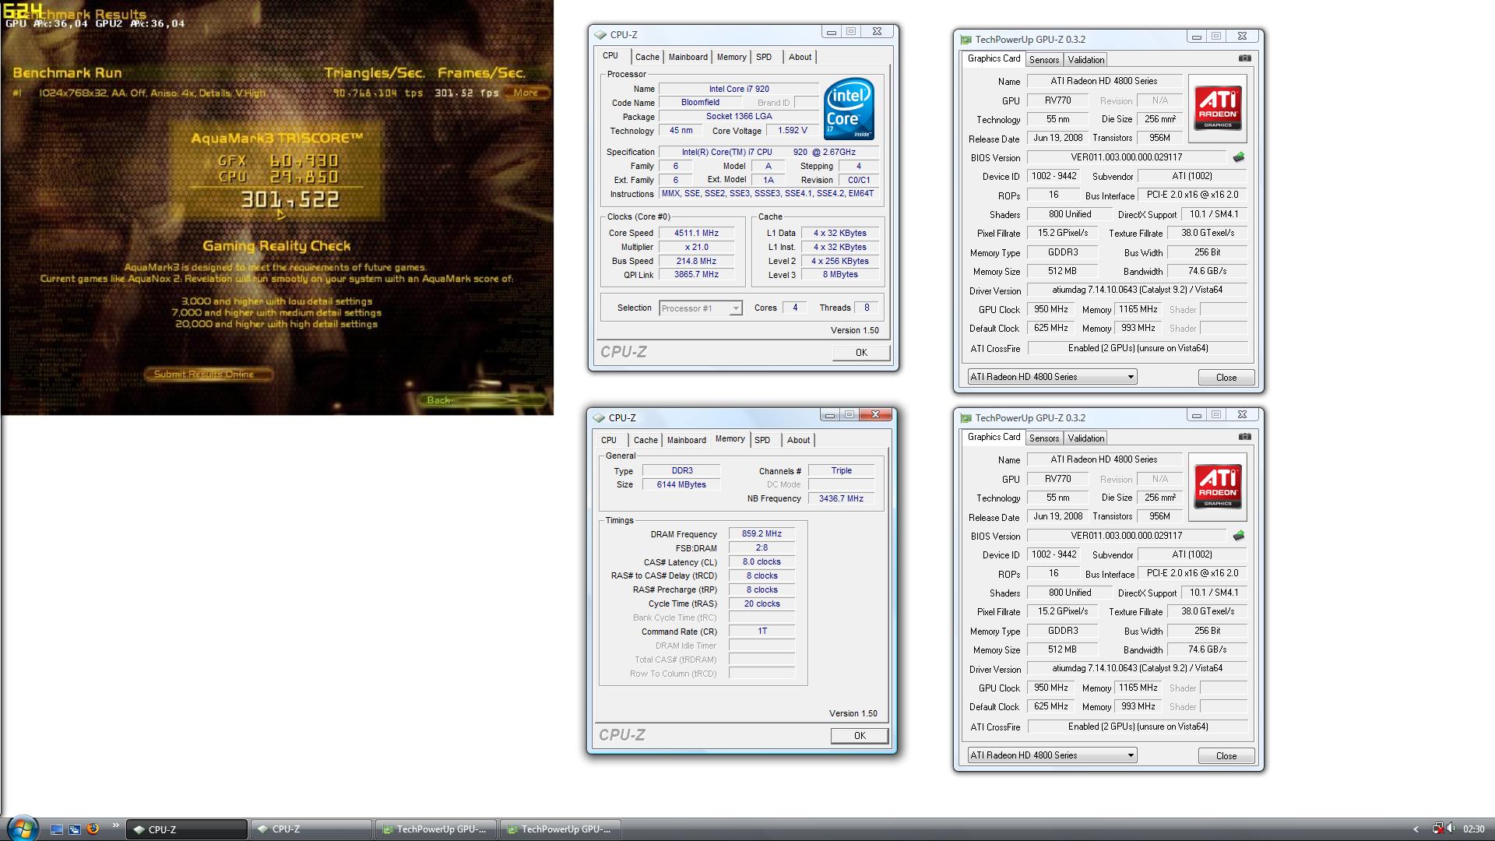Click the Core Voltage 1.592 V field
Image resolution: width=1495 pixels, height=841 pixels.
pyautogui.click(x=793, y=131)
